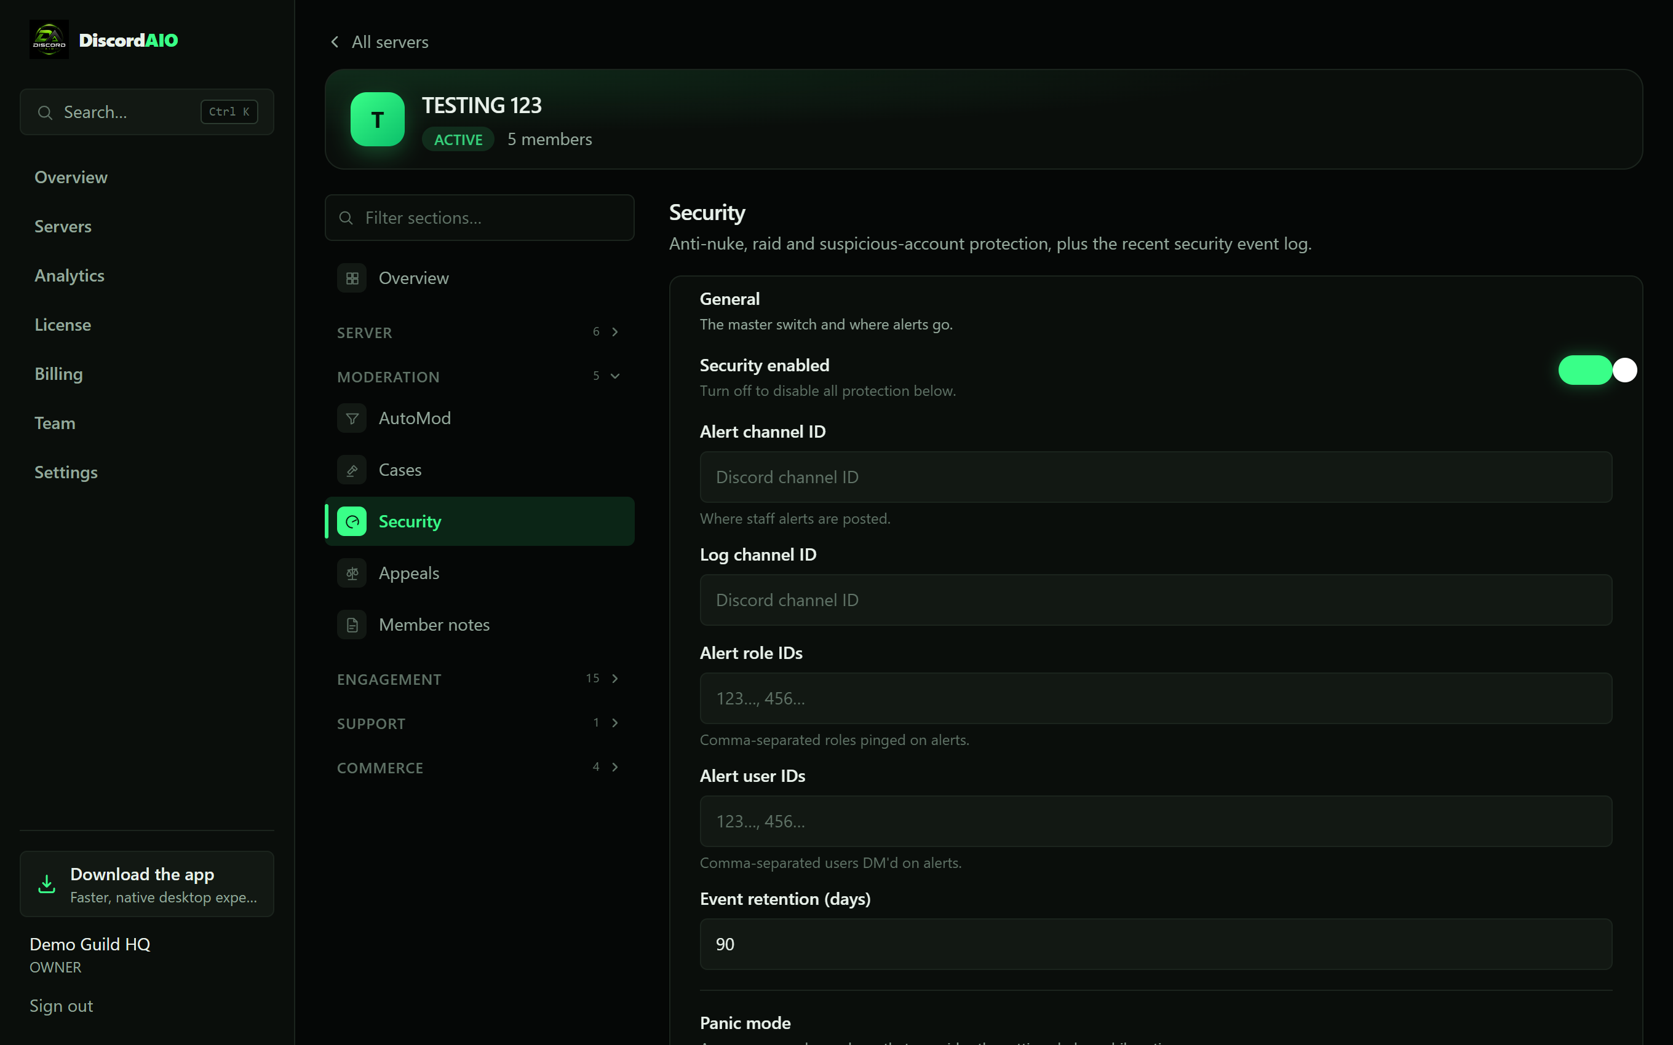This screenshot has width=1673, height=1045.
Task: Click the back arrow beside All servers
Action: 335,42
